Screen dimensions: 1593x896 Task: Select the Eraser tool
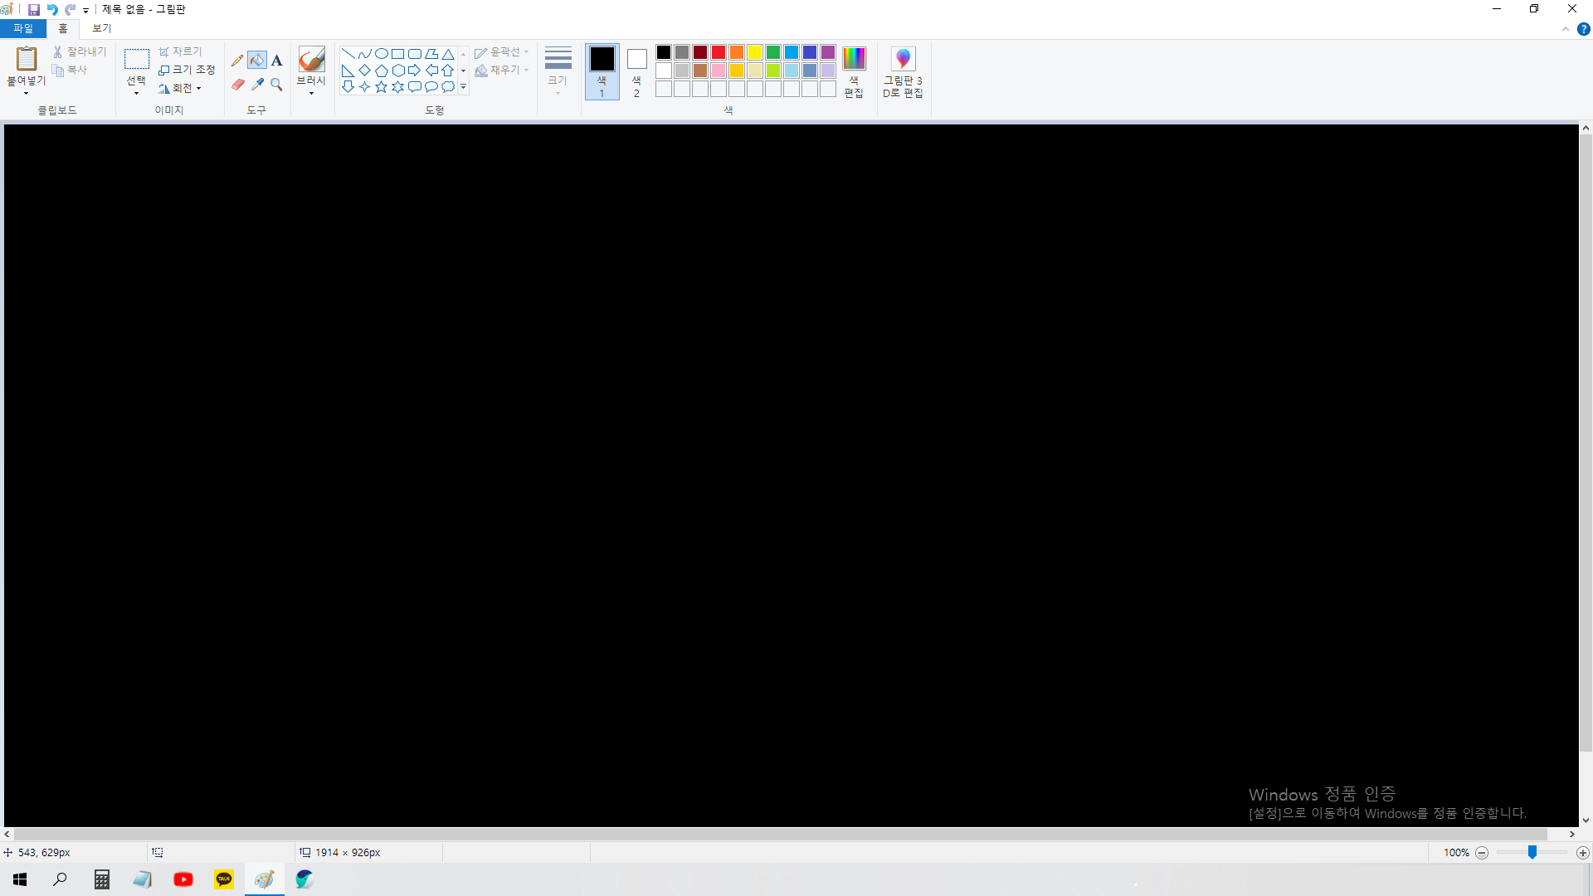point(237,85)
